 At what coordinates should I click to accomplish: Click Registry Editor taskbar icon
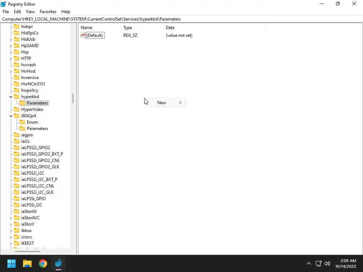58,263
